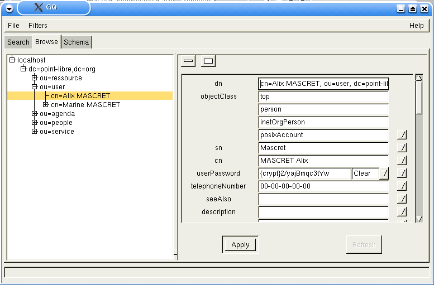Click the arrow button beside the cn field

402,161
